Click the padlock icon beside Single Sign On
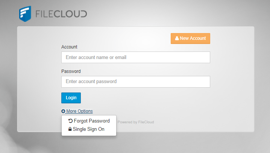Viewport: 270px width, 153px height. 70,129
